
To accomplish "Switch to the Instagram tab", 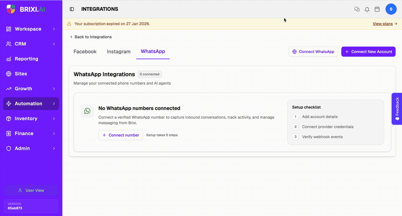I will (x=118, y=51).
